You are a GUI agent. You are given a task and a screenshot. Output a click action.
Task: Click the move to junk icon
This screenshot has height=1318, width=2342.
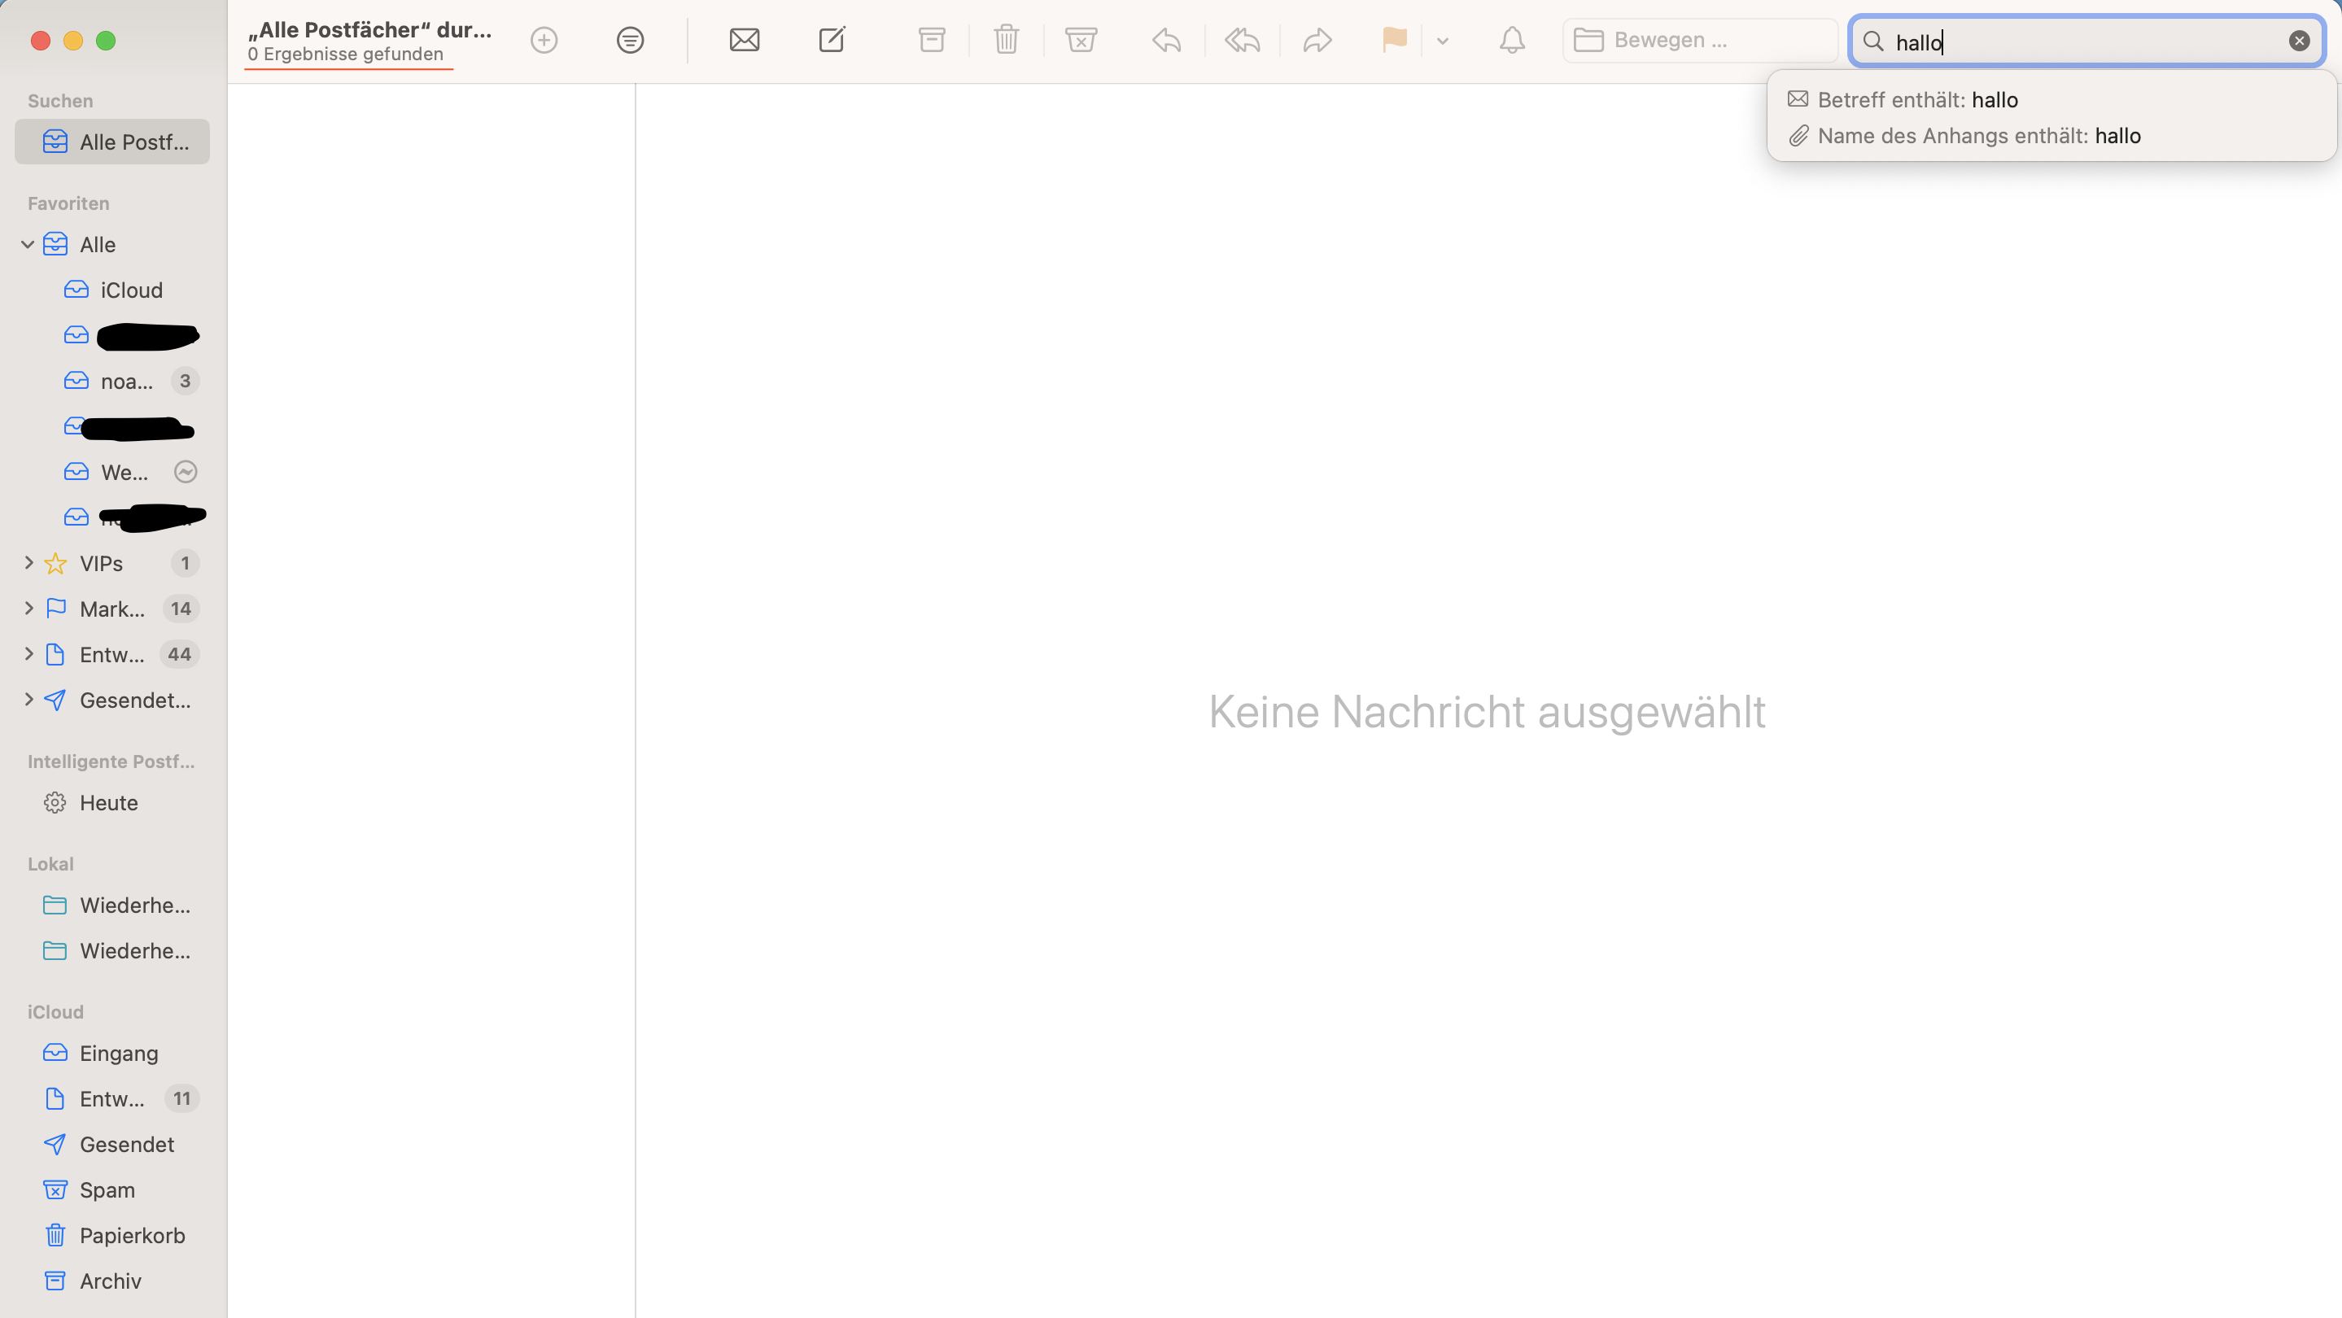(1080, 40)
